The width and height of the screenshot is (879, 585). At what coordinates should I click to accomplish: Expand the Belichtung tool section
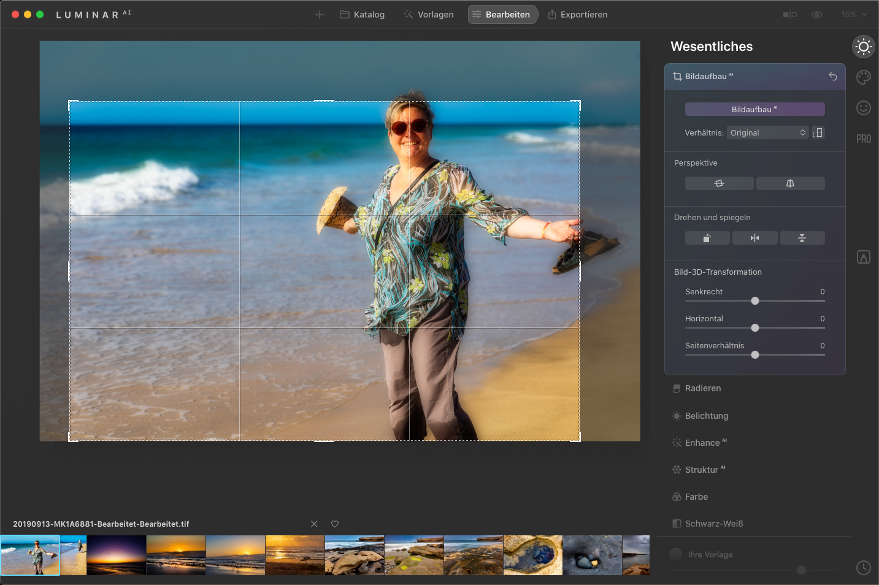pos(706,416)
